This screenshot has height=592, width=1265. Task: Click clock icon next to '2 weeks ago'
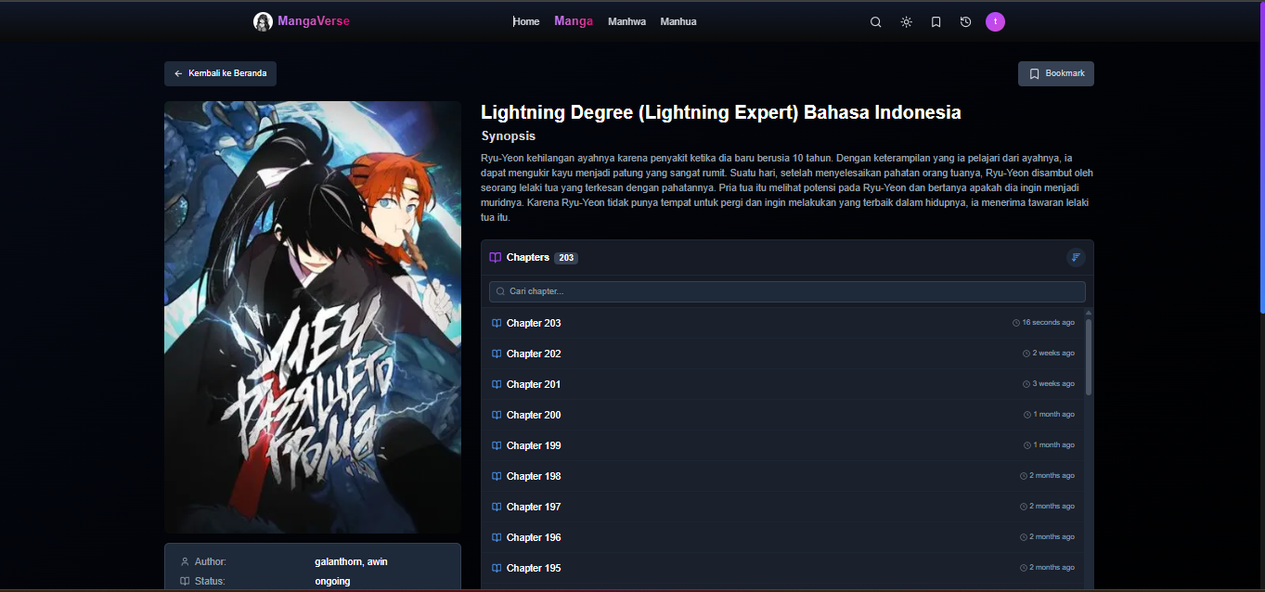(1026, 354)
